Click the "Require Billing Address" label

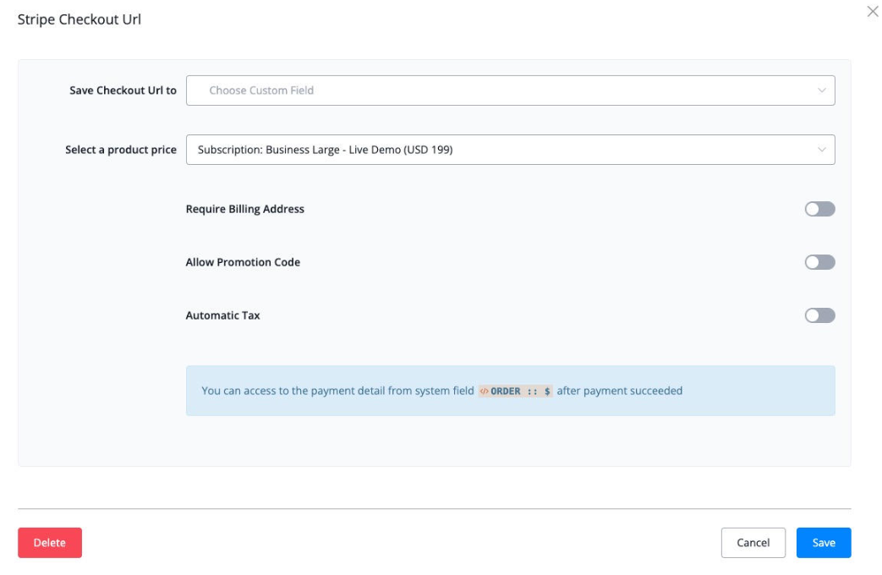pos(244,209)
